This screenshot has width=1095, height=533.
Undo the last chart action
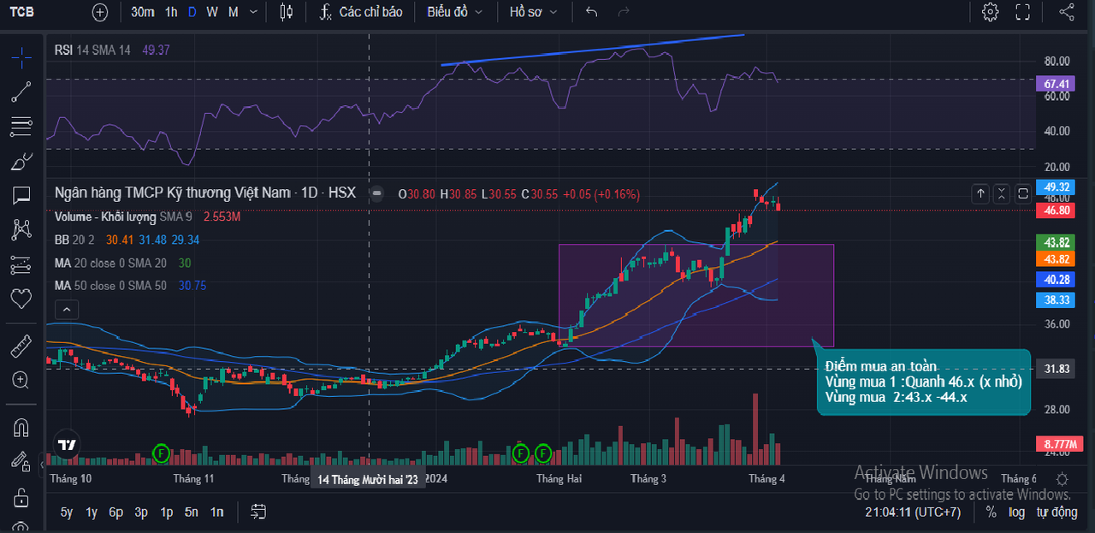click(x=591, y=12)
